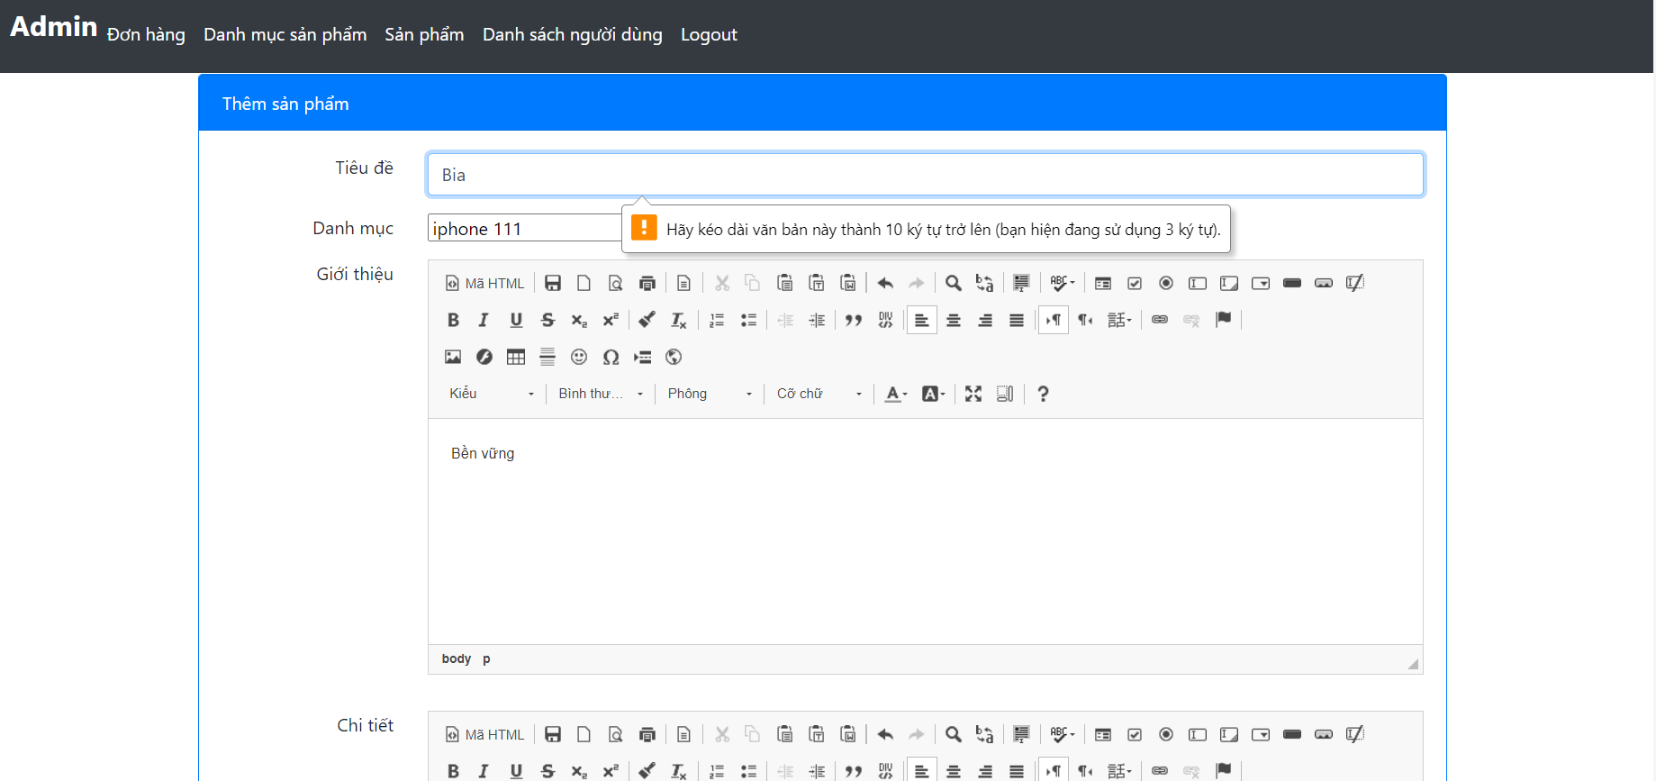Open the Kiểu styles dropdown
Image resolution: width=1656 pixels, height=781 pixels.
(492, 394)
